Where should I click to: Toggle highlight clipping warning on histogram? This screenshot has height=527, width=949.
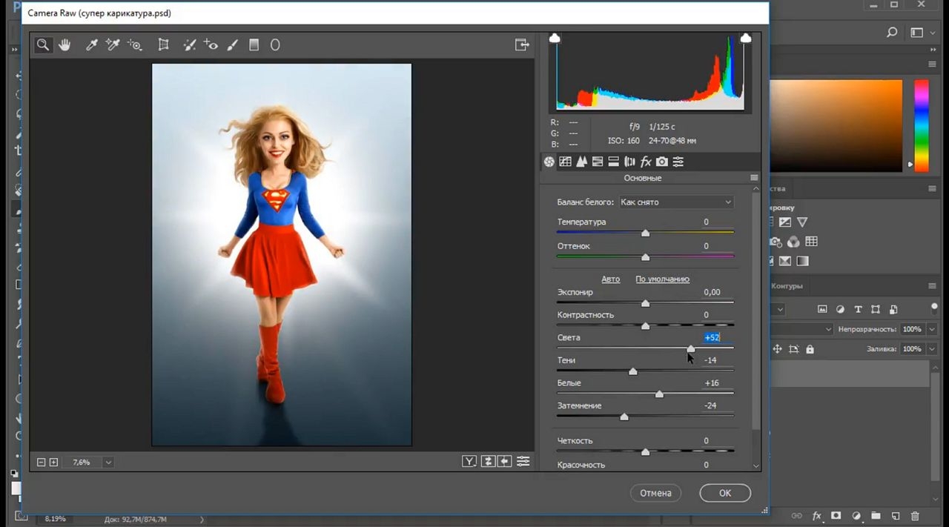pyautogui.click(x=746, y=38)
